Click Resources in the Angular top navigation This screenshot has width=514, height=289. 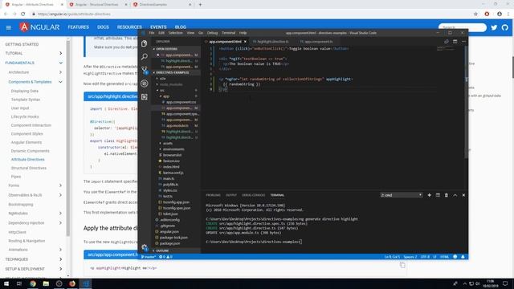point(129,27)
